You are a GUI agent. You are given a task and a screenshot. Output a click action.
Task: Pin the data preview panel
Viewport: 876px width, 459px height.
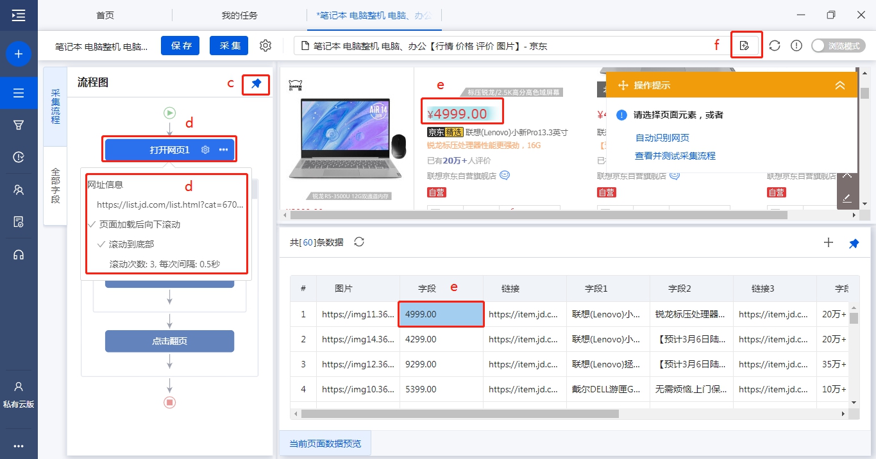854,243
